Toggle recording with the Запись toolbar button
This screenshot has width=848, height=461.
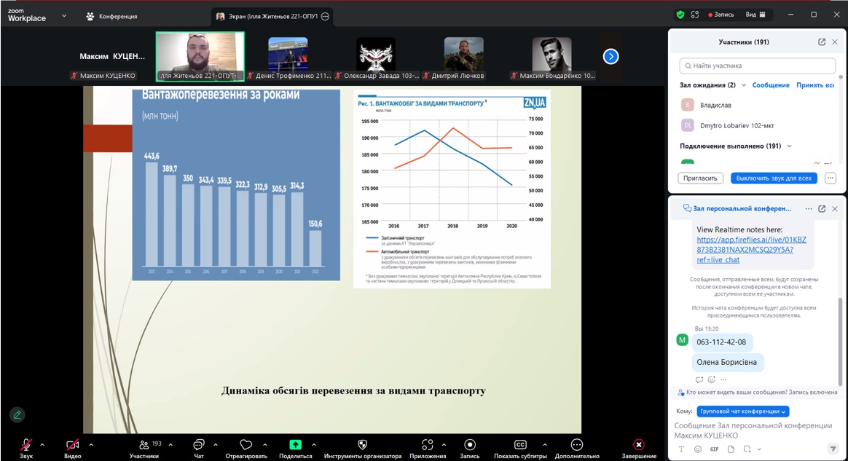click(x=470, y=444)
